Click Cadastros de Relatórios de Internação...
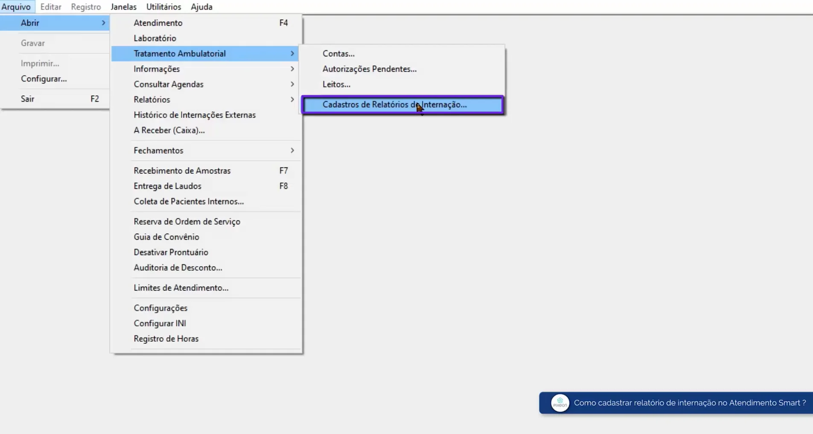Viewport: 813px width, 434px height. point(402,105)
